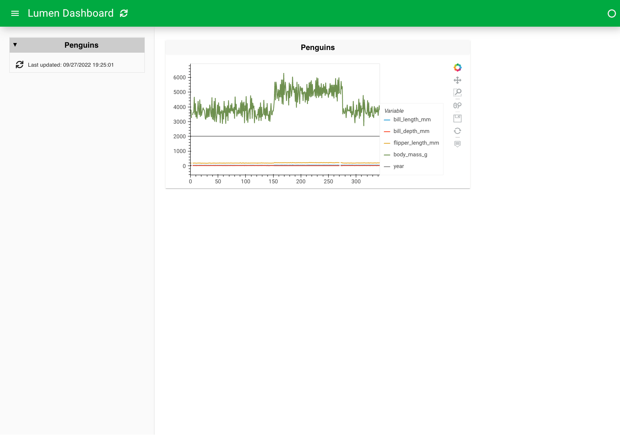
Task: Click the Lumen Dashboard title
Action: tap(71, 13)
